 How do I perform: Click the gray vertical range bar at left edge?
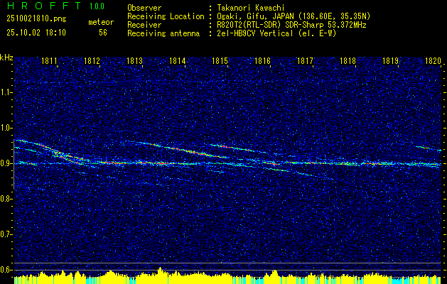click(x=14, y=164)
